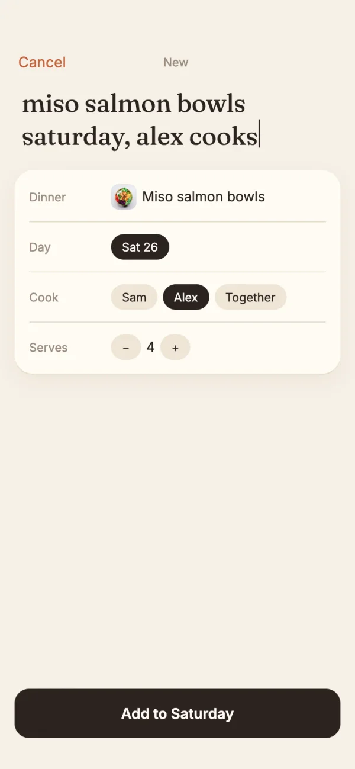Tap the 'Miso salmon bowls' dinner name
This screenshot has height=769, width=355.
[204, 197]
